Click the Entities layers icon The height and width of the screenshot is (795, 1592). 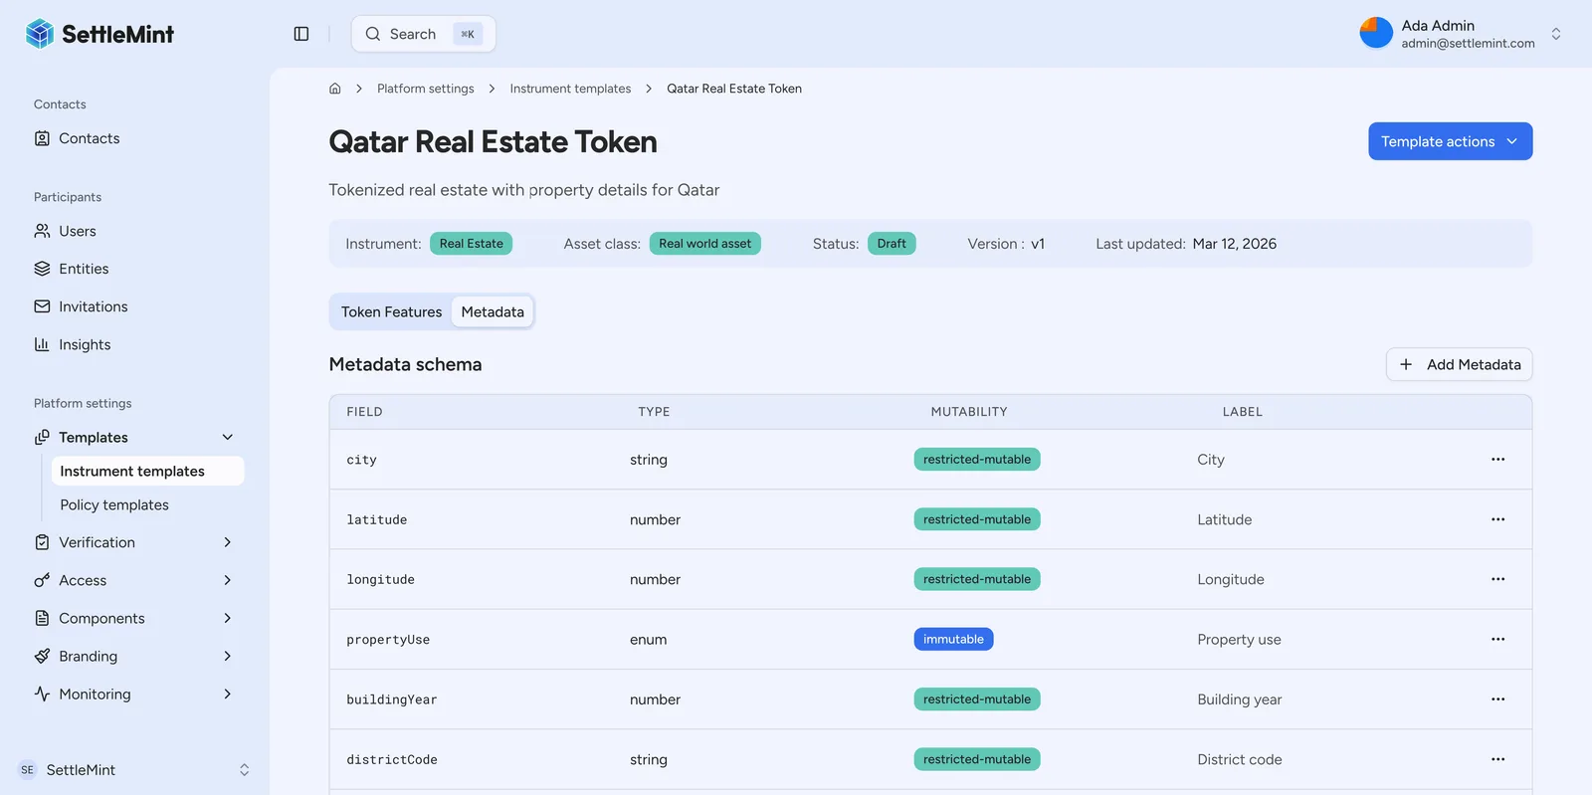click(42, 269)
